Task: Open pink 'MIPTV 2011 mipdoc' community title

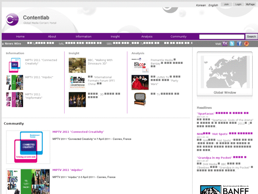Action: pos(68,170)
